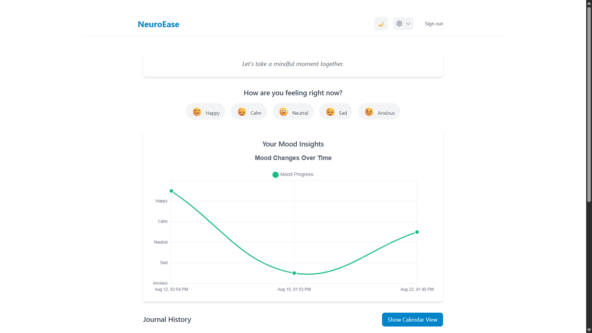
Task: Click the crescent moon theme icon
Action: (380, 23)
